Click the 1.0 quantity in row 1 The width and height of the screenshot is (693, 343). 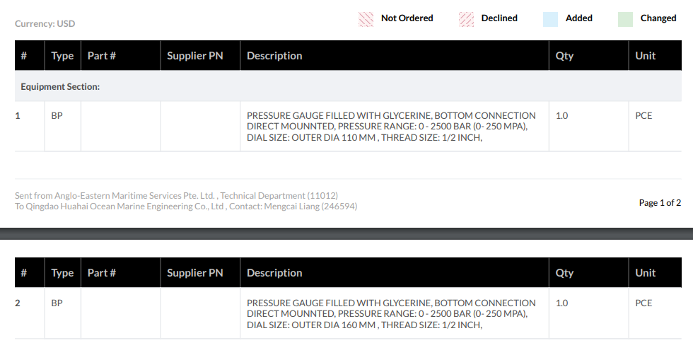[561, 115]
